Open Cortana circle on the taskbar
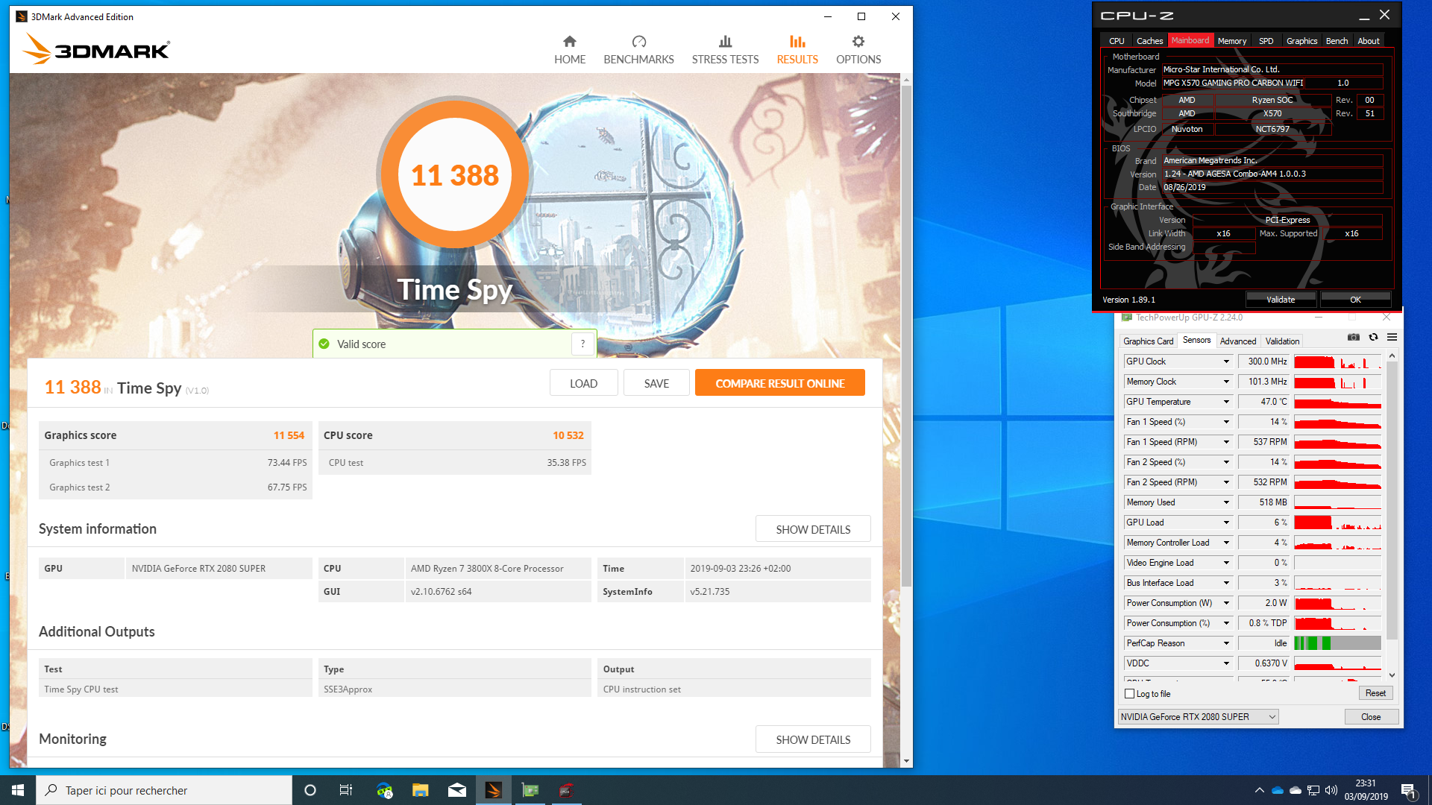 pyautogui.click(x=310, y=790)
